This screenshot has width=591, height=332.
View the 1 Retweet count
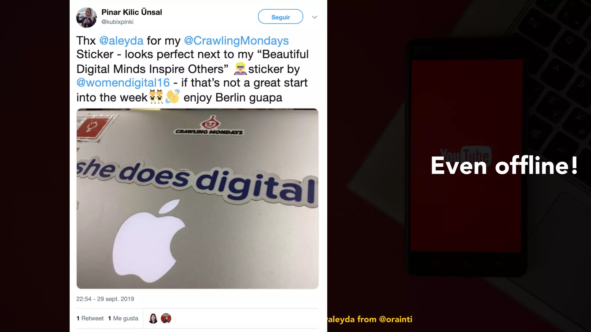click(x=90, y=318)
